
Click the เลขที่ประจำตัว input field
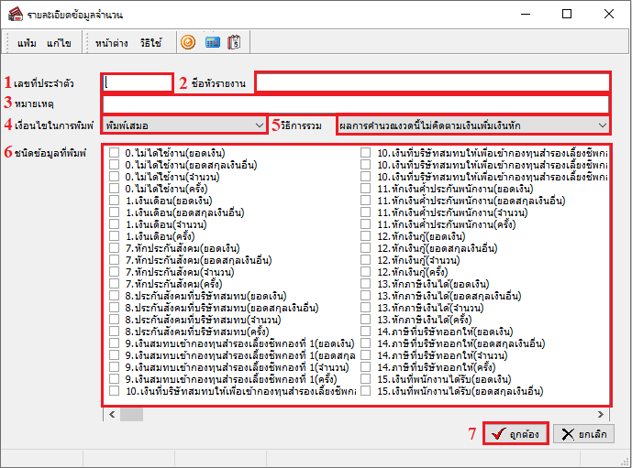pos(138,82)
